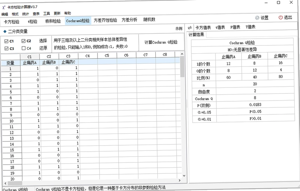This screenshot has height=191, width=300.
Task: Select column header C5
Action: pos(107,56)
